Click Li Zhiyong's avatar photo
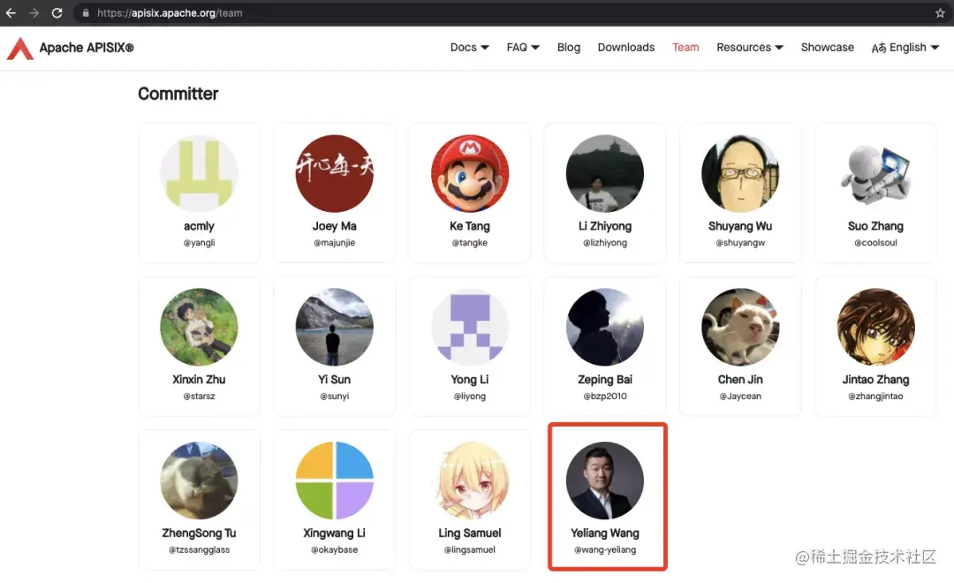954x583 pixels. tap(605, 173)
